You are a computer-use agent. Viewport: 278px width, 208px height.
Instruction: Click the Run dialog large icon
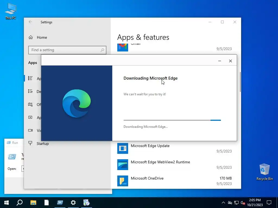[12, 157]
